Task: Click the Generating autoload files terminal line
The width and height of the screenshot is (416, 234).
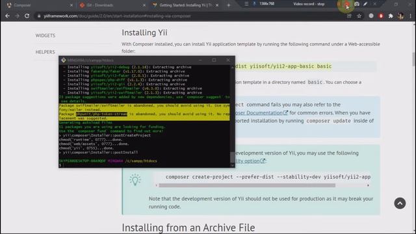Action: point(85,123)
